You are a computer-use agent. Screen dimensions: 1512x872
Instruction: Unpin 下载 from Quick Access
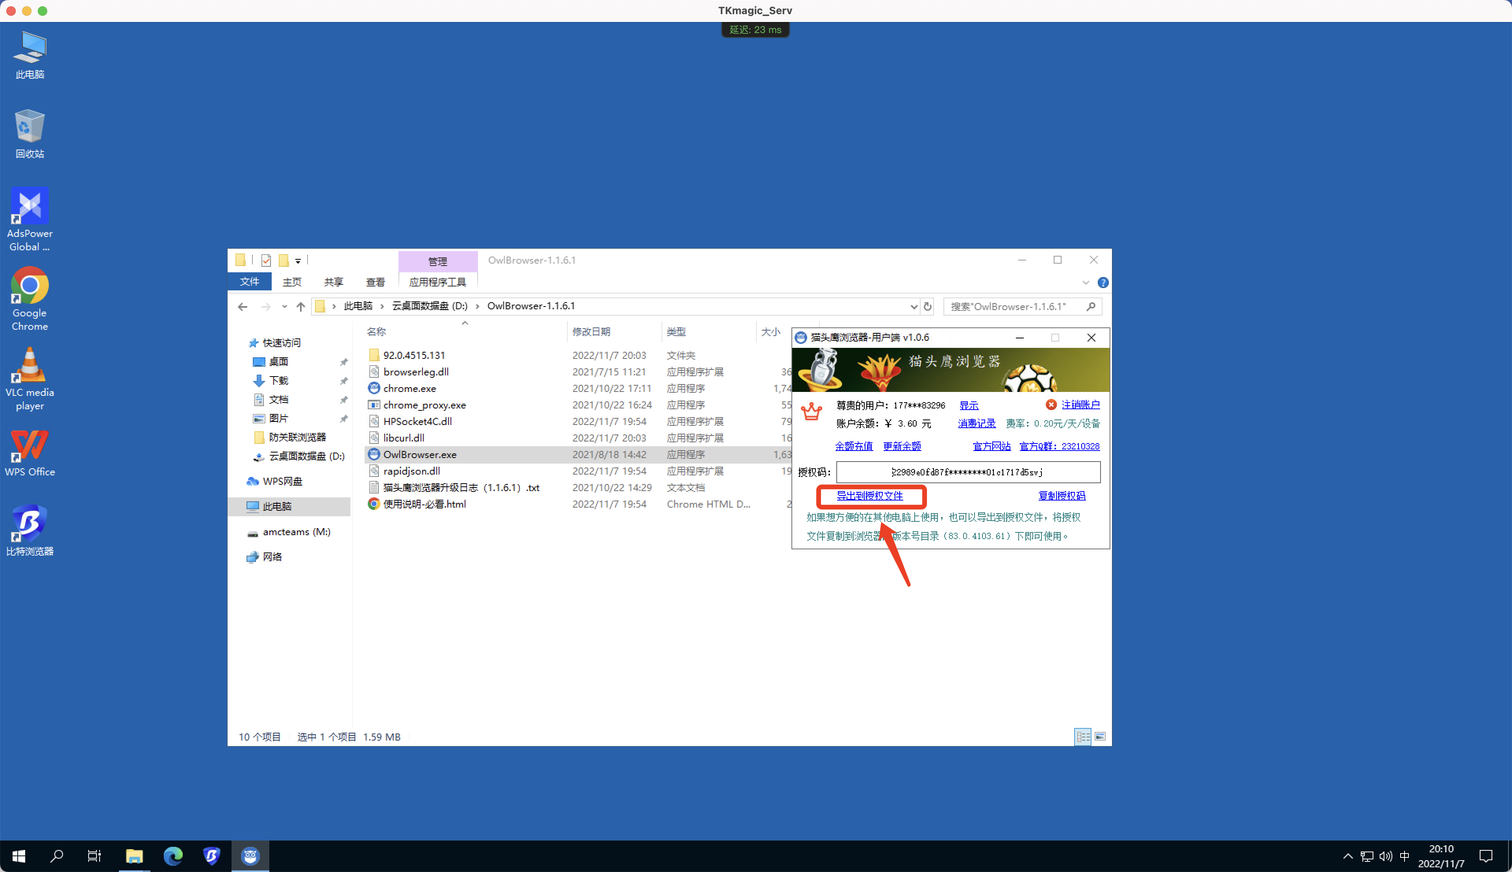pos(344,381)
